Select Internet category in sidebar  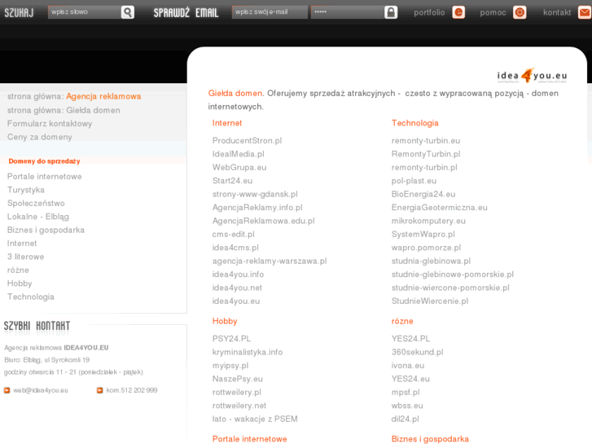coord(22,244)
